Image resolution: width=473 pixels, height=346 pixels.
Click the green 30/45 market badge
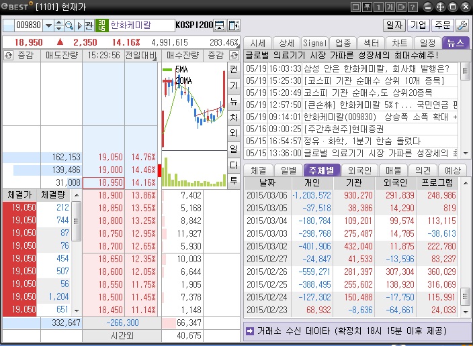(x=101, y=25)
